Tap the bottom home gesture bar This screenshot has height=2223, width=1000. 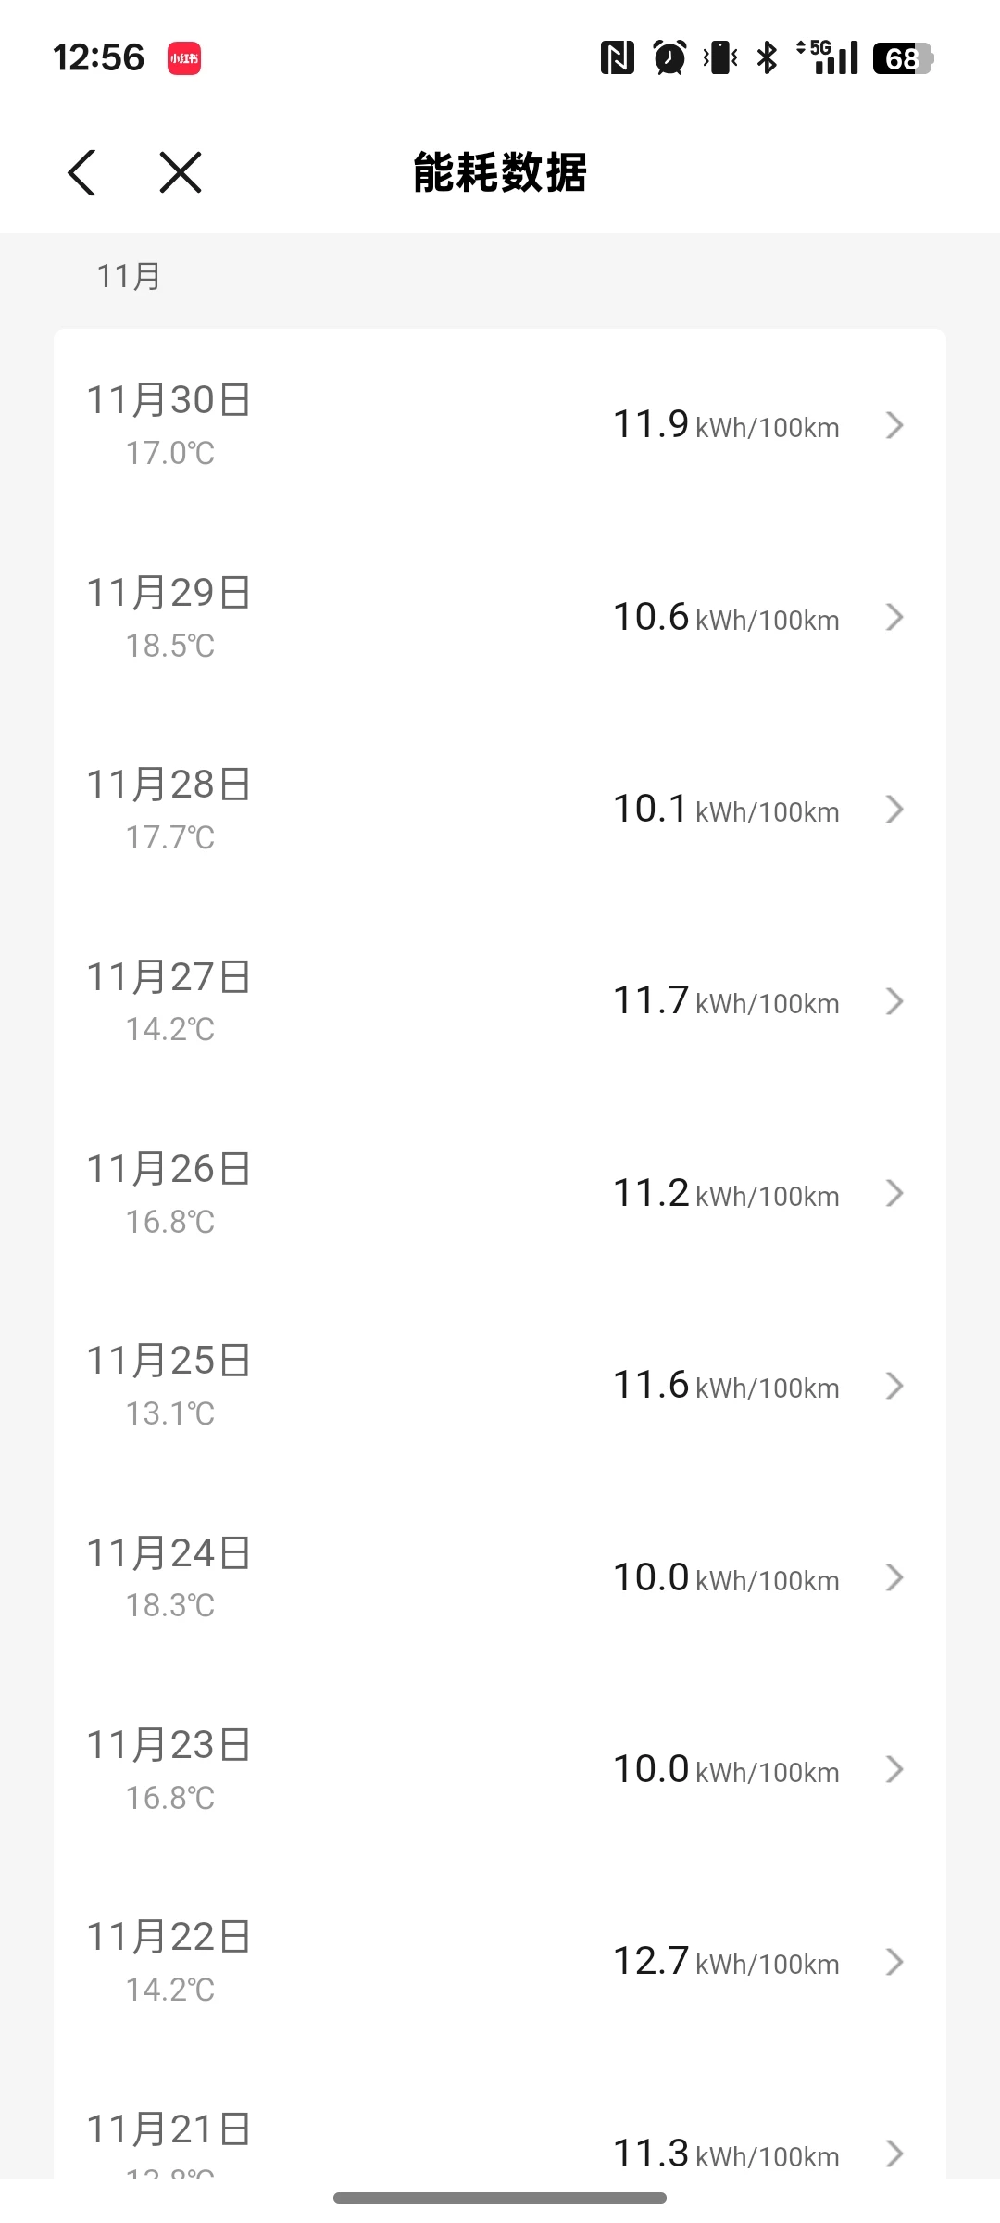(x=500, y=2198)
